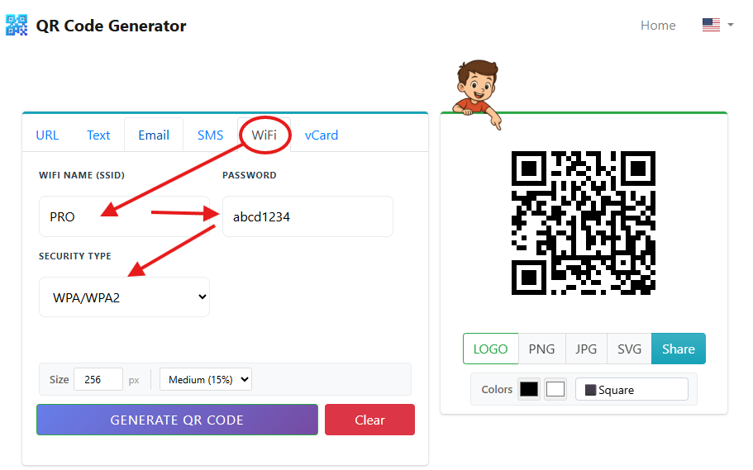The image size is (753, 470).
Task: Go to the Home link
Action: 658,25
